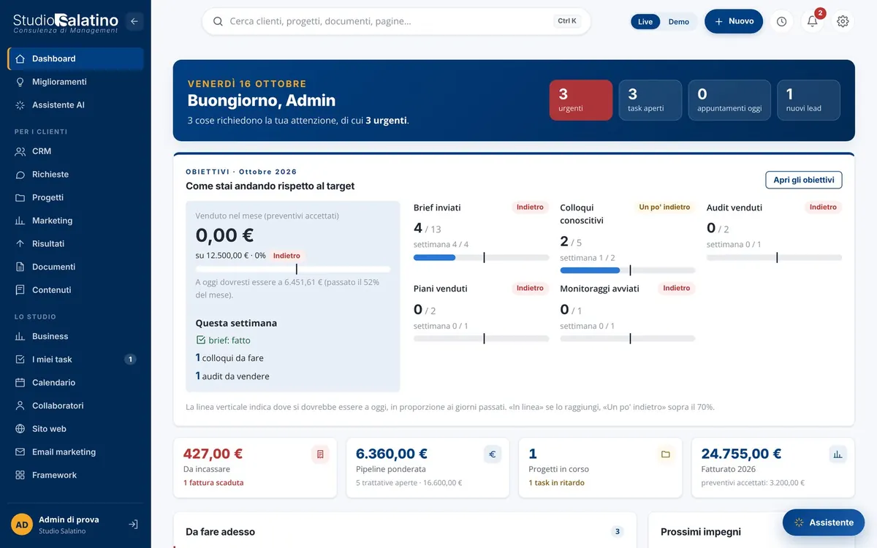
Task: Collapse the sidebar with the arrow button
Action: (134, 21)
